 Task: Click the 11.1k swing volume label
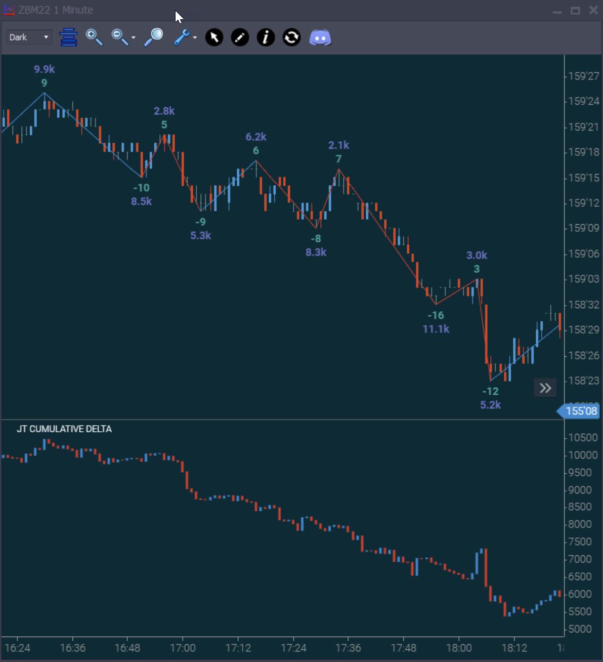click(x=436, y=329)
